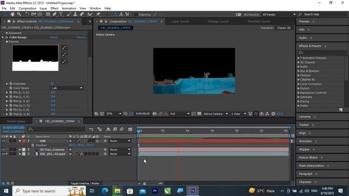This screenshot has width=349, height=196.
Task: Select the Roto Brush tool
Action: pyautogui.click(x=89, y=14)
